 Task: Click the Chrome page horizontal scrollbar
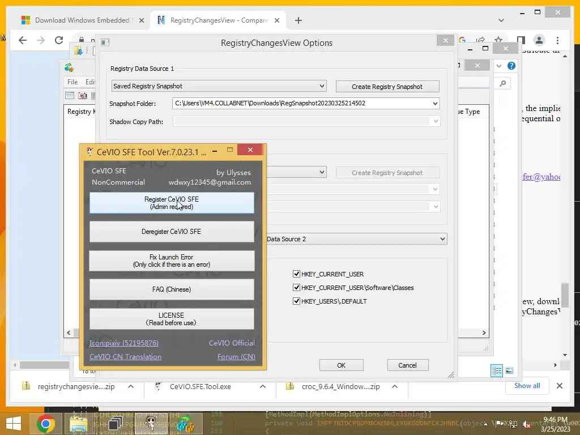44,365
